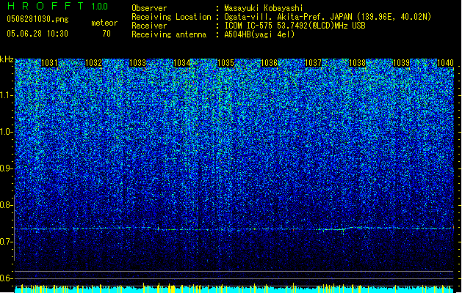
Task: Click the 0.6 kHz axis tick label
Action: (7, 278)
